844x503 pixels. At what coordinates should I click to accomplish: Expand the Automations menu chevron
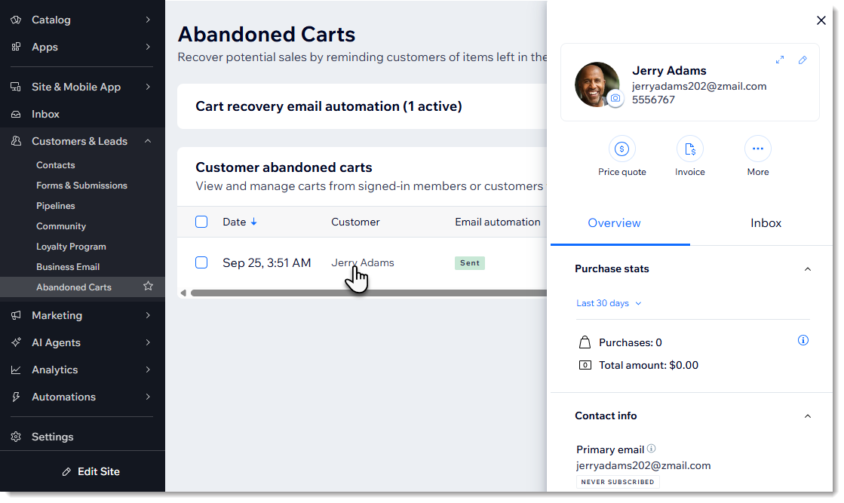point(148,397)
